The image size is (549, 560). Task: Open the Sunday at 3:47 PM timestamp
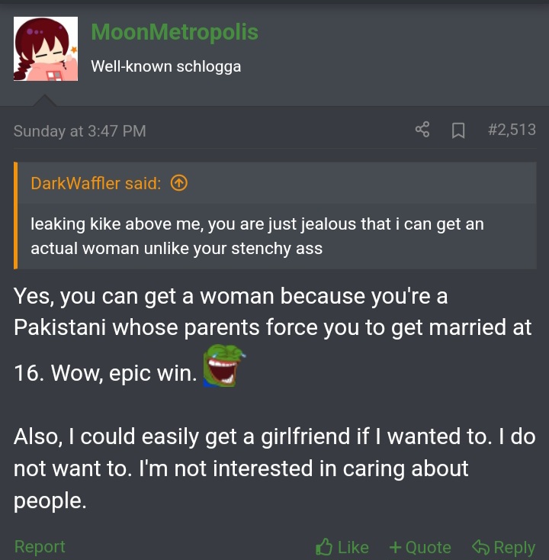(80, 131)
